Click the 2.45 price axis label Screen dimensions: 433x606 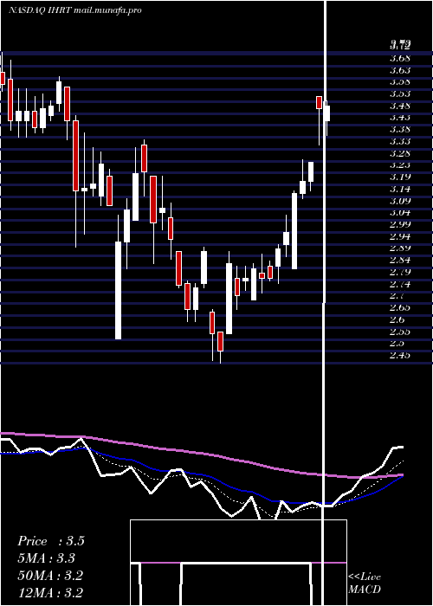(x=400, y=355)
